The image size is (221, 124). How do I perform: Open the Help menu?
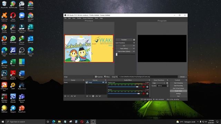[x=101, y=18]
